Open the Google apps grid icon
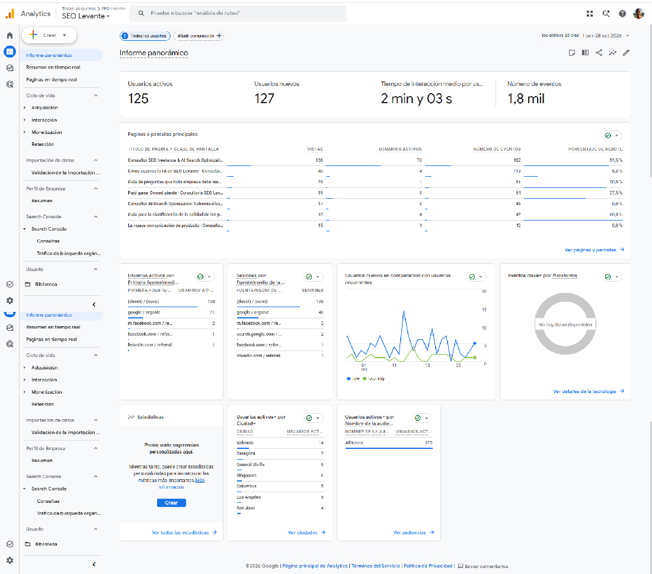This screenshot has width=652, height=574. click(589, 14)
